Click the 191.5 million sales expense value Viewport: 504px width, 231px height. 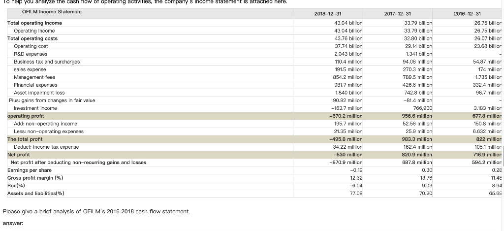coord(349,69)
